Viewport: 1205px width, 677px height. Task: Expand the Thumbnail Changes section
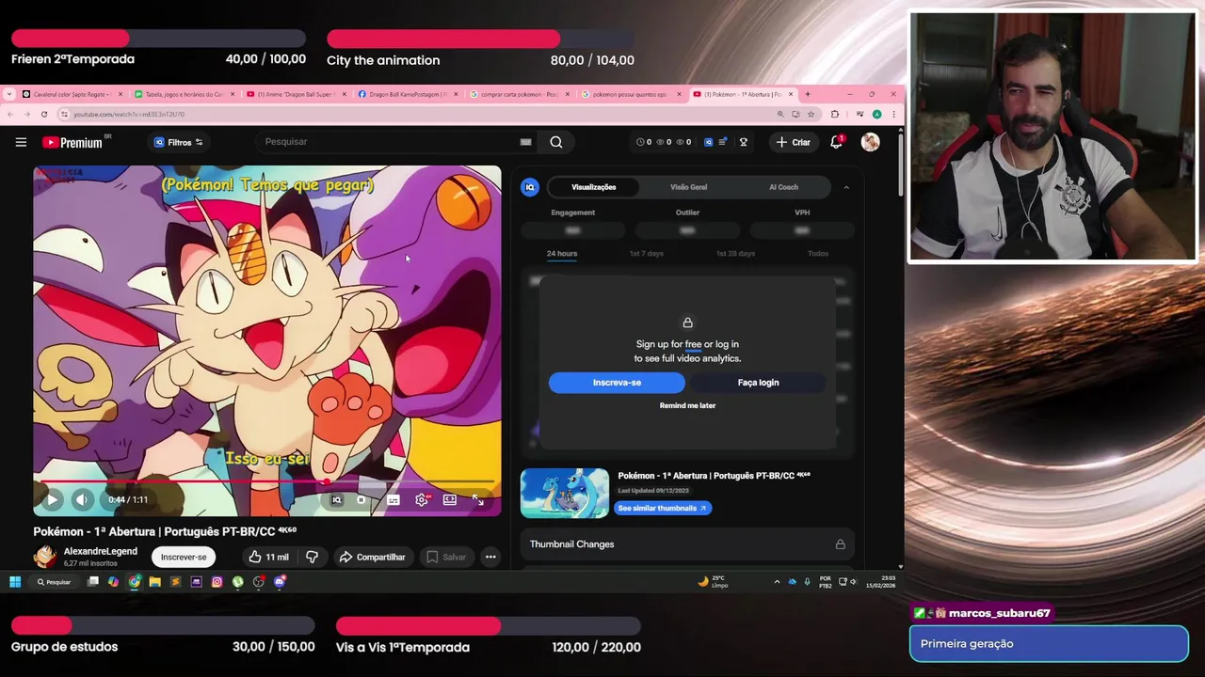coord(687,544)
